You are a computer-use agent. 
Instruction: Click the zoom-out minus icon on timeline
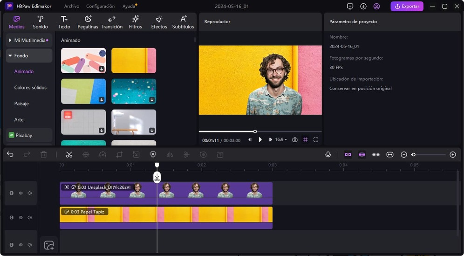[404, 155]
